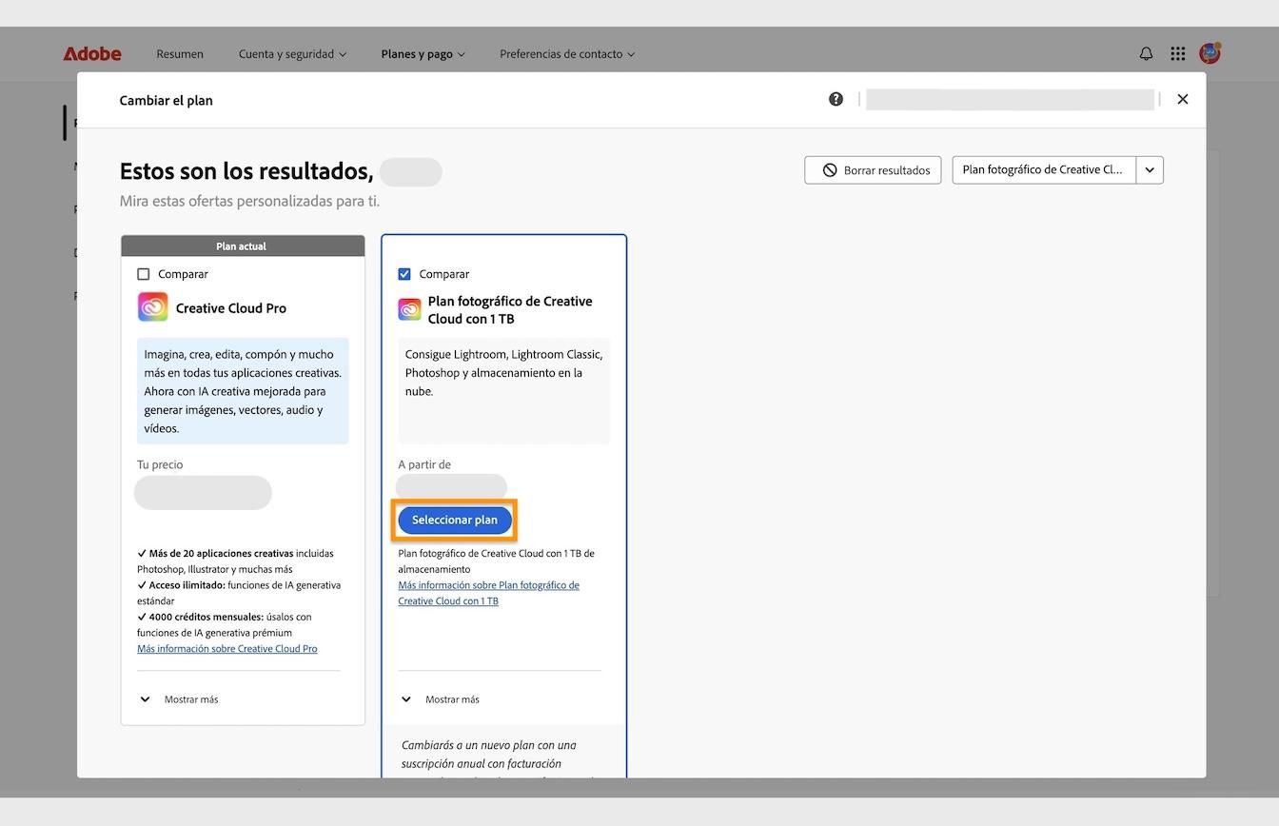
Task: Open the Cuenta y seguridad menu
Action: coord(292,54)
